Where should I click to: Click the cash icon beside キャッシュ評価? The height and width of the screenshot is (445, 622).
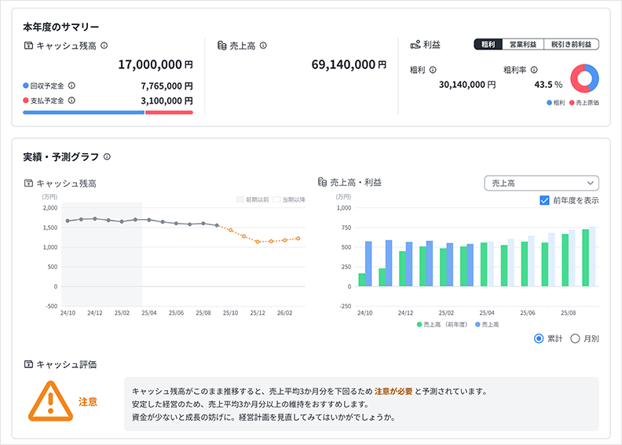click(28, 364)
